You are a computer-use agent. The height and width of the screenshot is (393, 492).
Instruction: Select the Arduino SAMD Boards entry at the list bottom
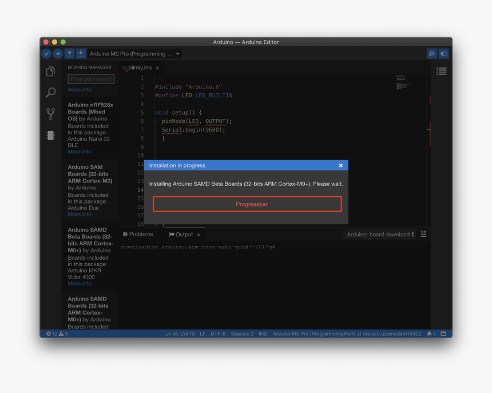(x=90, y=311)
